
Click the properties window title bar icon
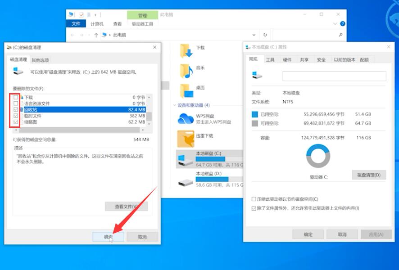pyautogui.click(x=248, y=47)
